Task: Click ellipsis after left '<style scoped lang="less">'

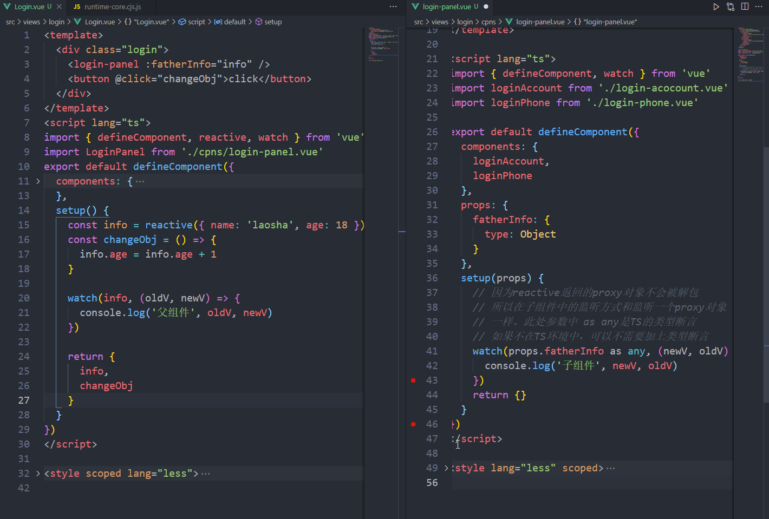Action: tap(205, 474)
